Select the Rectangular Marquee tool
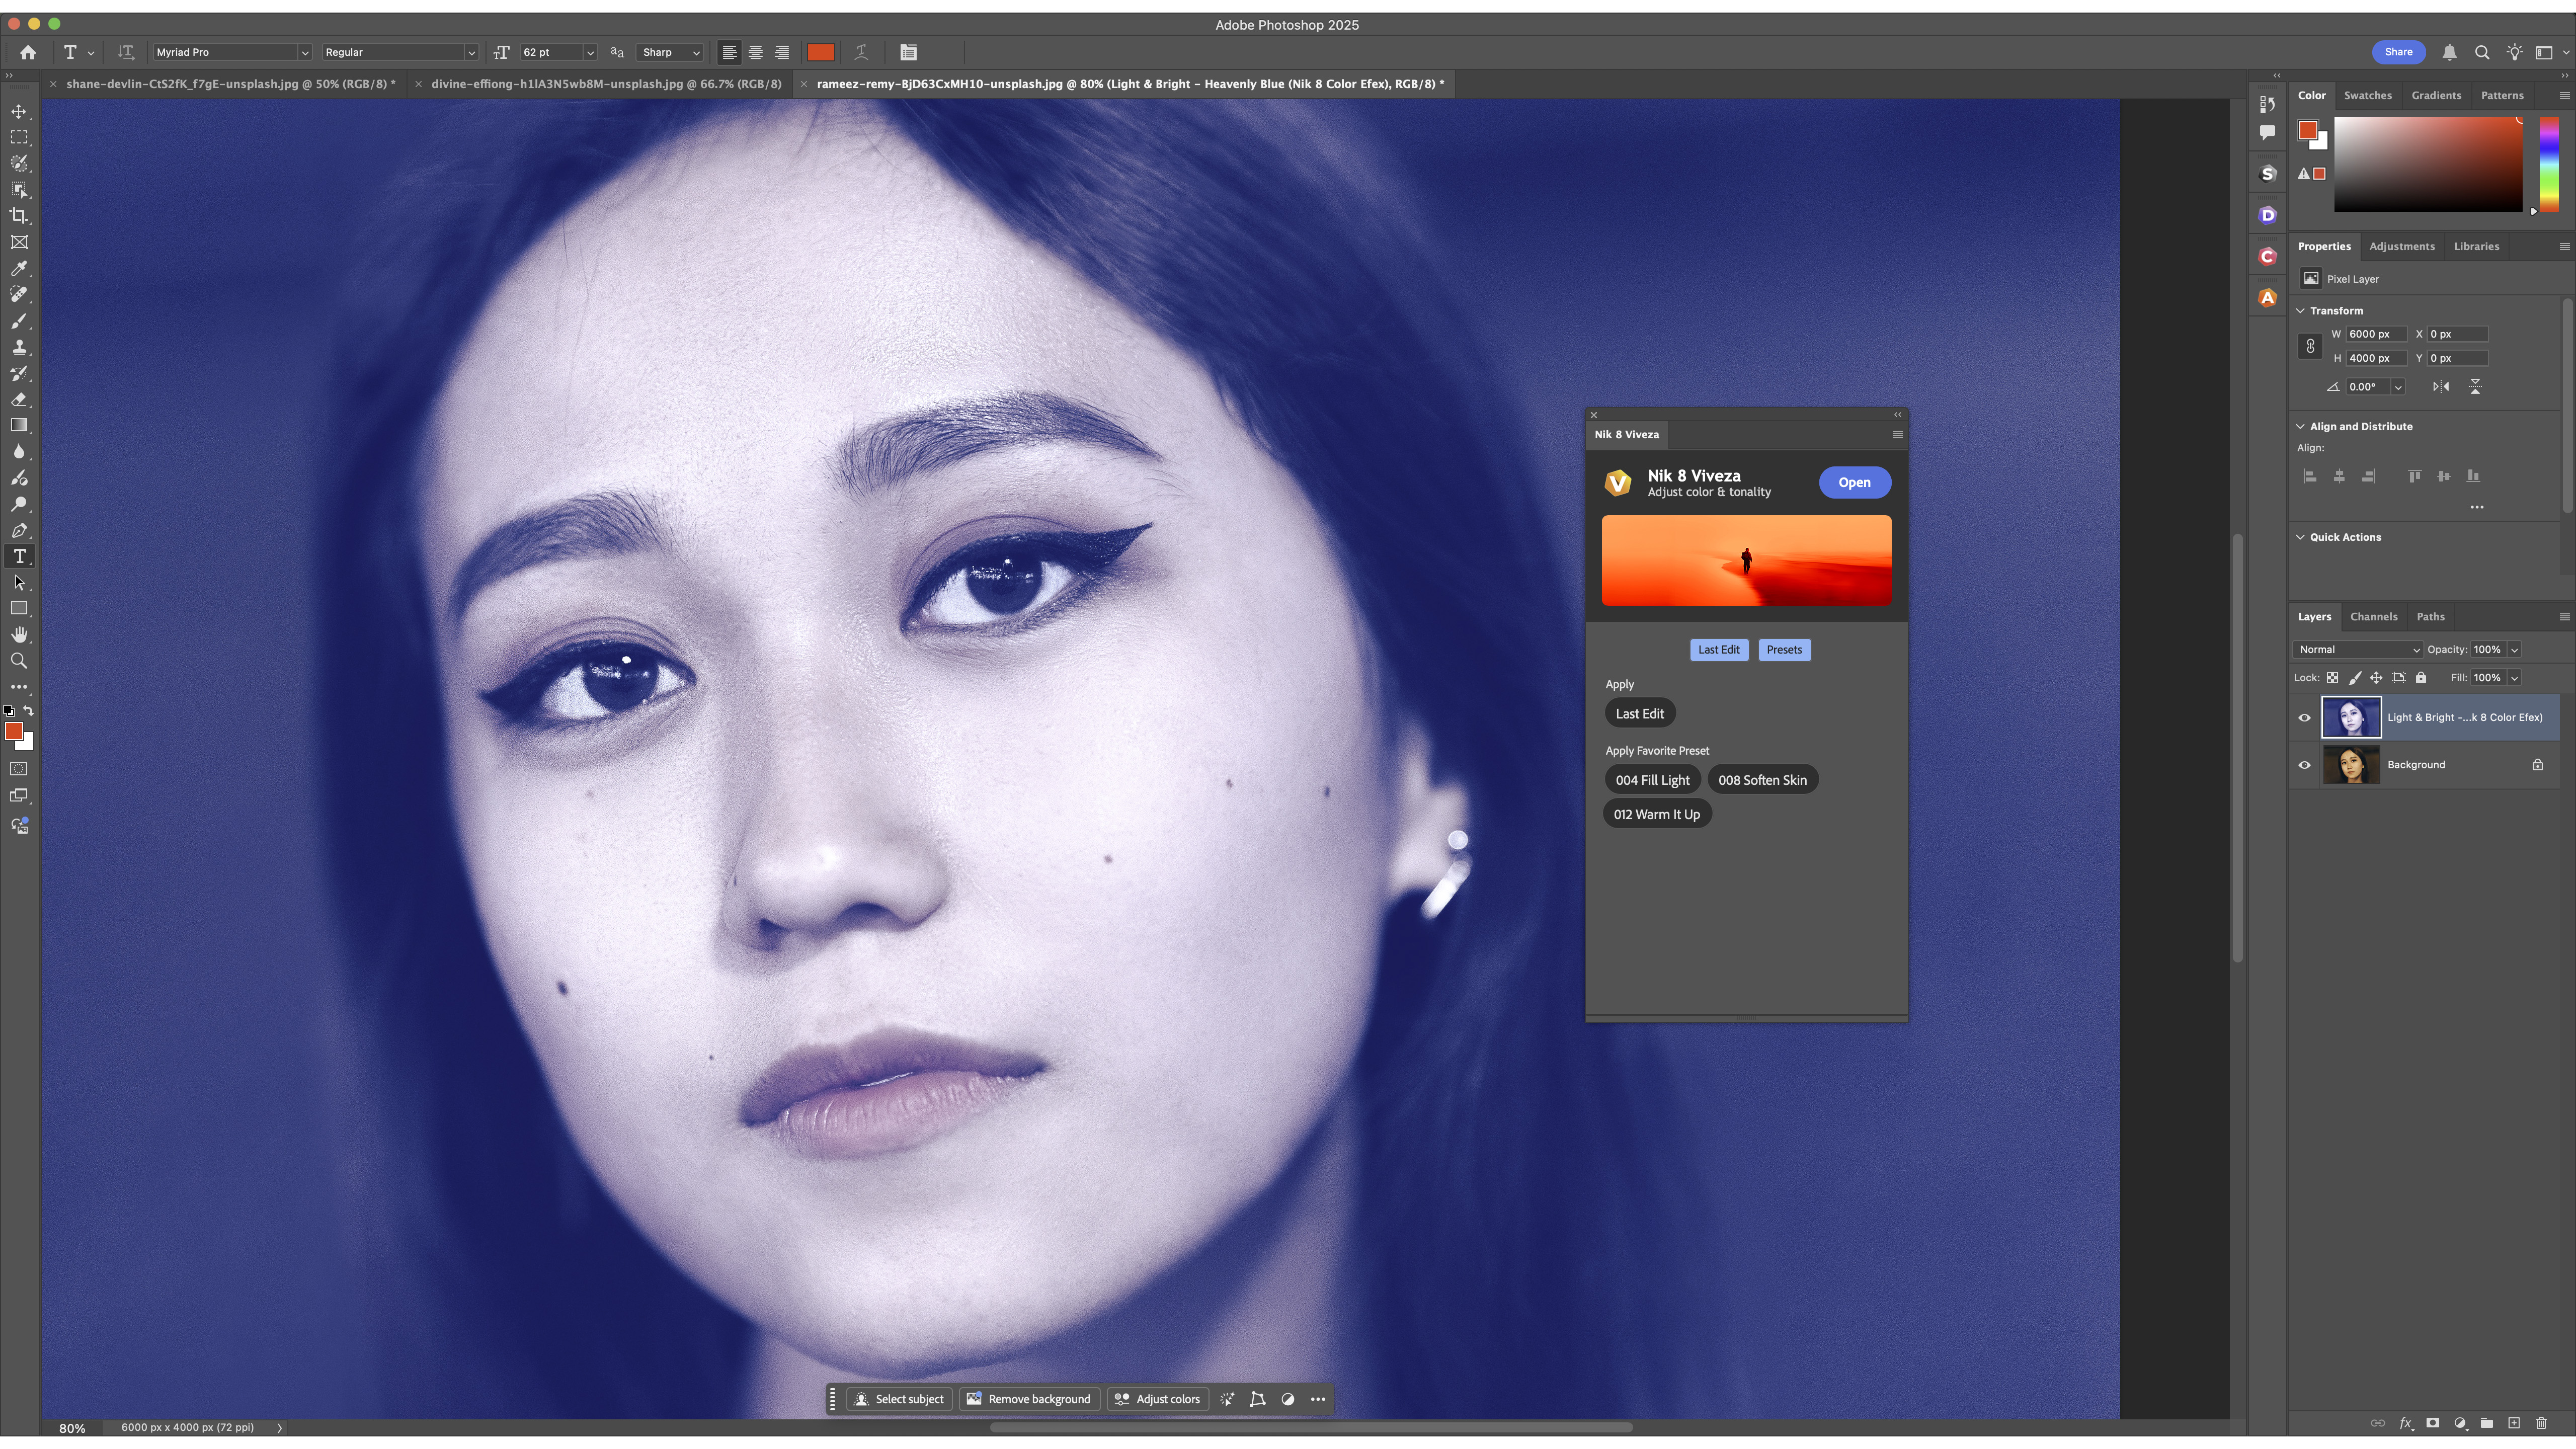This screenshot has width=2576, height=1449. pyautogui.click(x=19, y=137)
